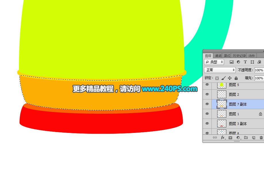The image size is (264, 169).
Task: Select the 图层 2 thumbnail
Action: (222, 94)
